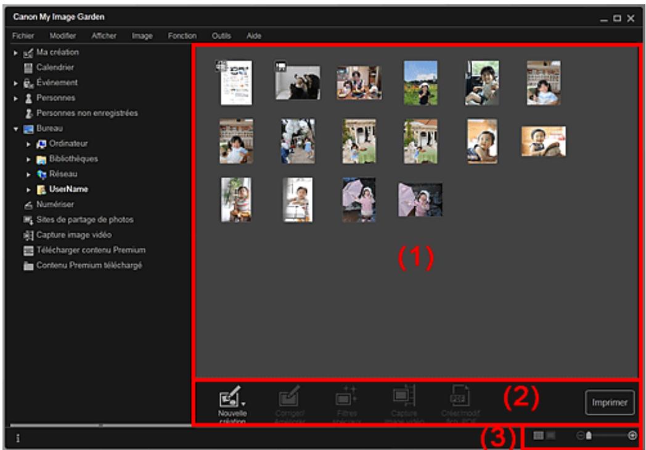646x450 pixels.
Task: Click the Capture image vidéo sidebar icon
Action: pos(27,235)
